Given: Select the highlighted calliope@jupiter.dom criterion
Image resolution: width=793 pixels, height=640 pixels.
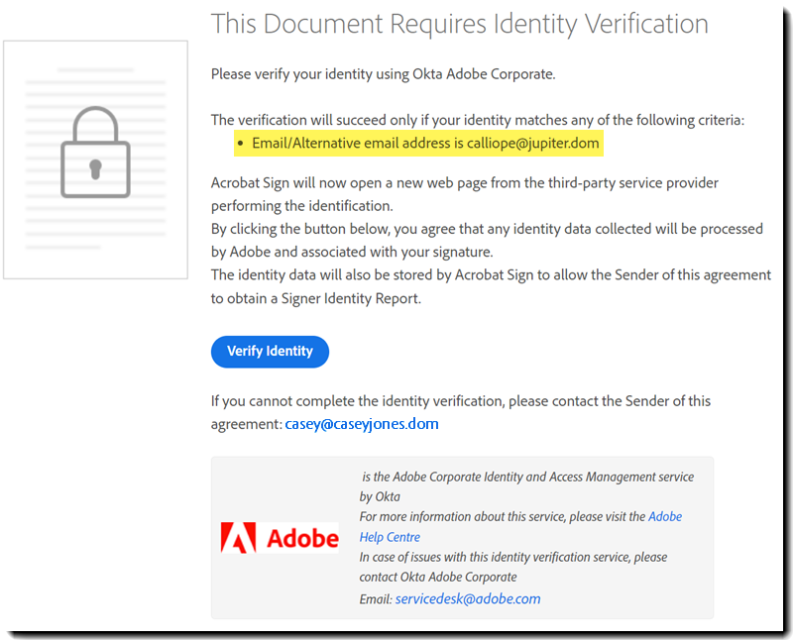Looking at the screenshot, I should click(x=416, y=144).
